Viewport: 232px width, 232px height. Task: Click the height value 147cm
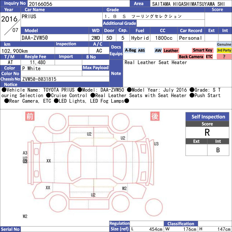click(224, 229)
